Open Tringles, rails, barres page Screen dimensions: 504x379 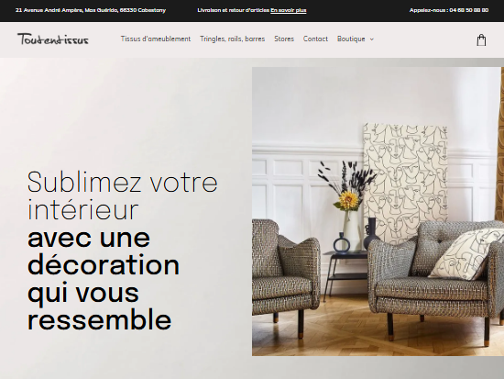pos(233,39)
